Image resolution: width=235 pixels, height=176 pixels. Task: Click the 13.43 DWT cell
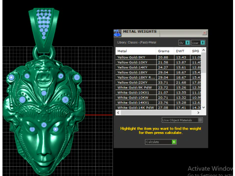click(x=182, y=57)
